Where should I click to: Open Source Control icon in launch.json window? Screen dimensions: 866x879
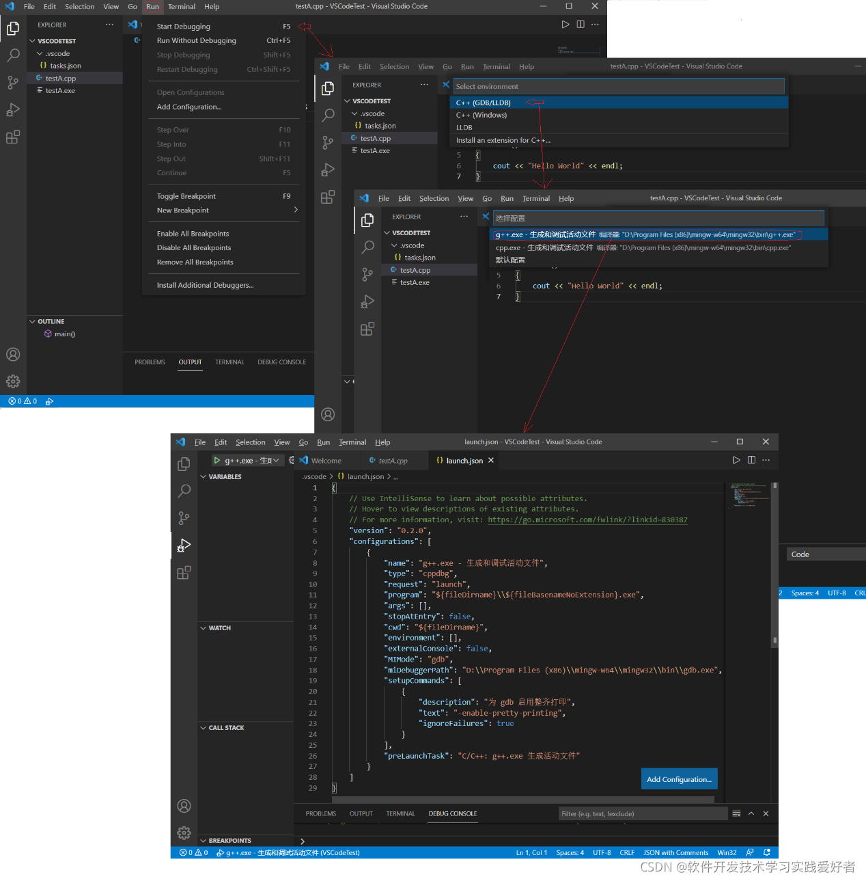(x=184, y=518)
